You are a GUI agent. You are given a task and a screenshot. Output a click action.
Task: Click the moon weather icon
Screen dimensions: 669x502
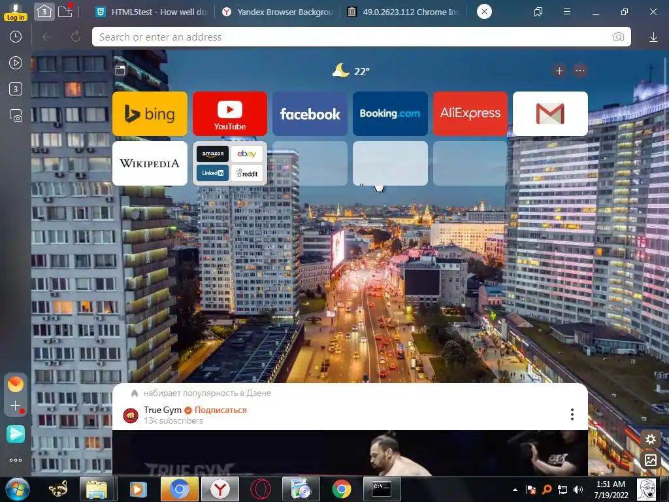coord(340,70)
